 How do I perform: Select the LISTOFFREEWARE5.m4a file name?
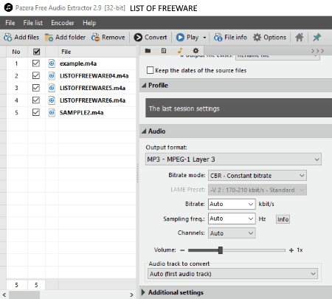[92, 88]
